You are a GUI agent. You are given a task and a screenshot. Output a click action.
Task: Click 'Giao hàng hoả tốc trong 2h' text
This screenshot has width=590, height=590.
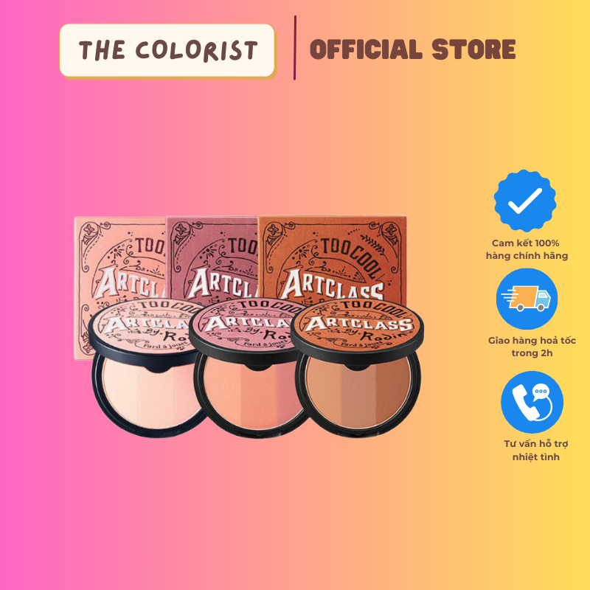click(x=532, y=347)
